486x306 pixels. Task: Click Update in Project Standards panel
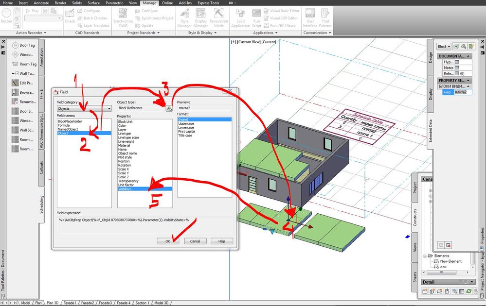(x=144, y=26)
